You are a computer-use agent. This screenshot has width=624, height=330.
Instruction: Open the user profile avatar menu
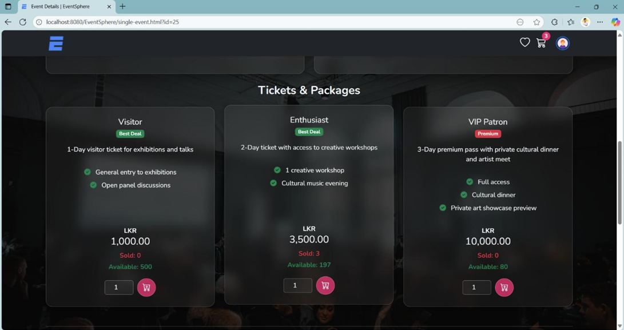562,43
